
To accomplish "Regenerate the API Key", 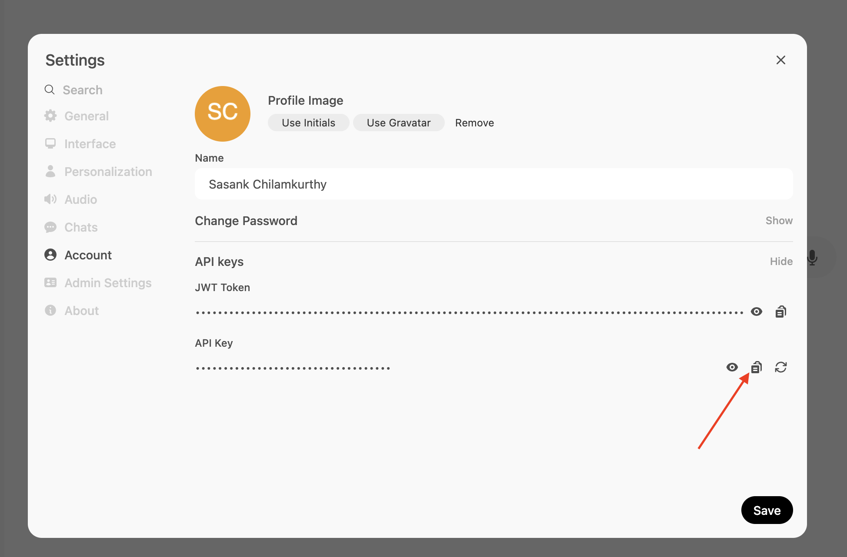I will (x=781, y=367).
